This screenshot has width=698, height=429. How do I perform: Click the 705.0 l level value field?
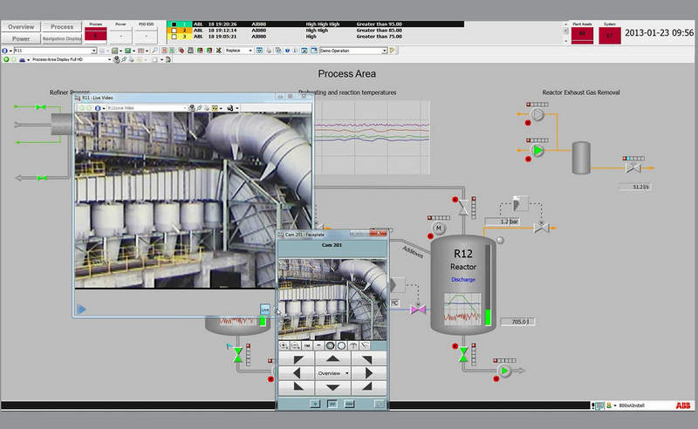(x=517, y=321)
